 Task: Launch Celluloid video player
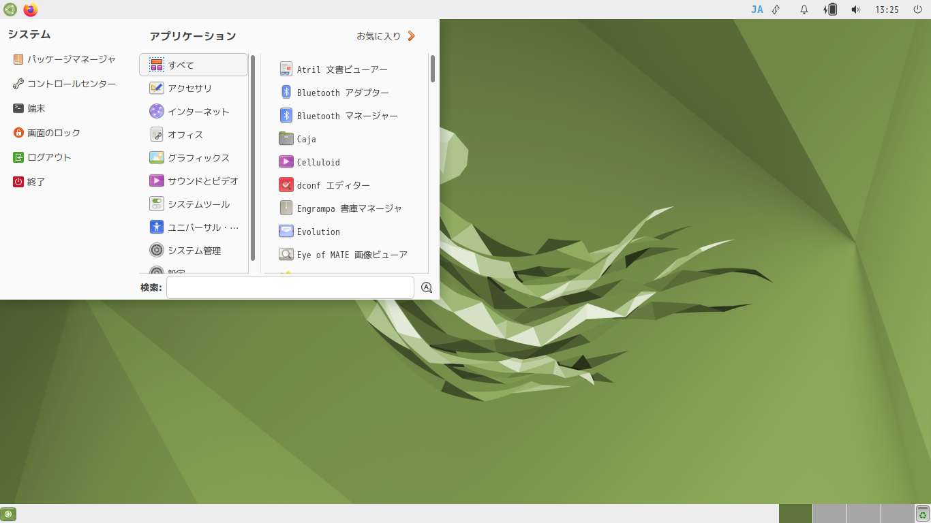point(346,161)
